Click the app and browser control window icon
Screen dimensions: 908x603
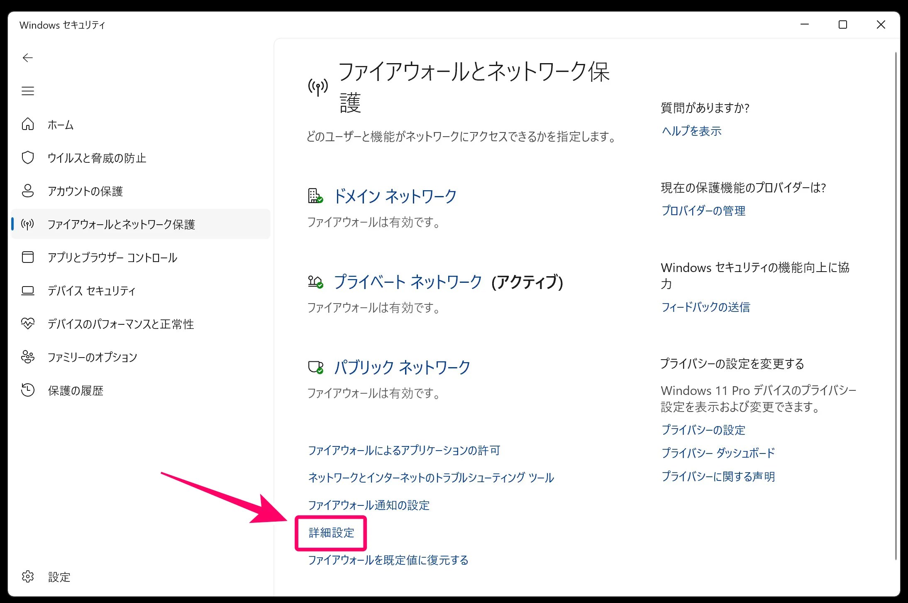[28, 257]
